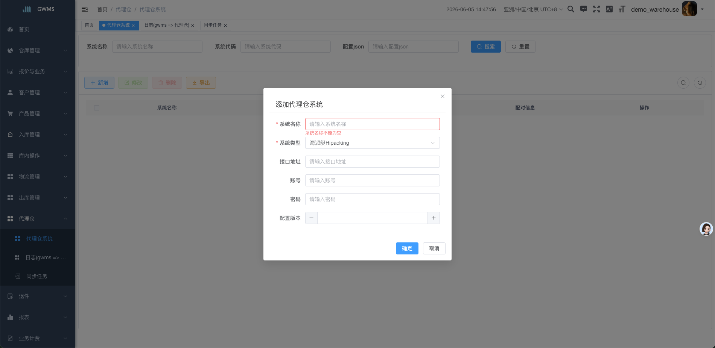The height and width of the screenshot is (348, 715).
Task: Click the 新增 button
Action: (99, 83)
